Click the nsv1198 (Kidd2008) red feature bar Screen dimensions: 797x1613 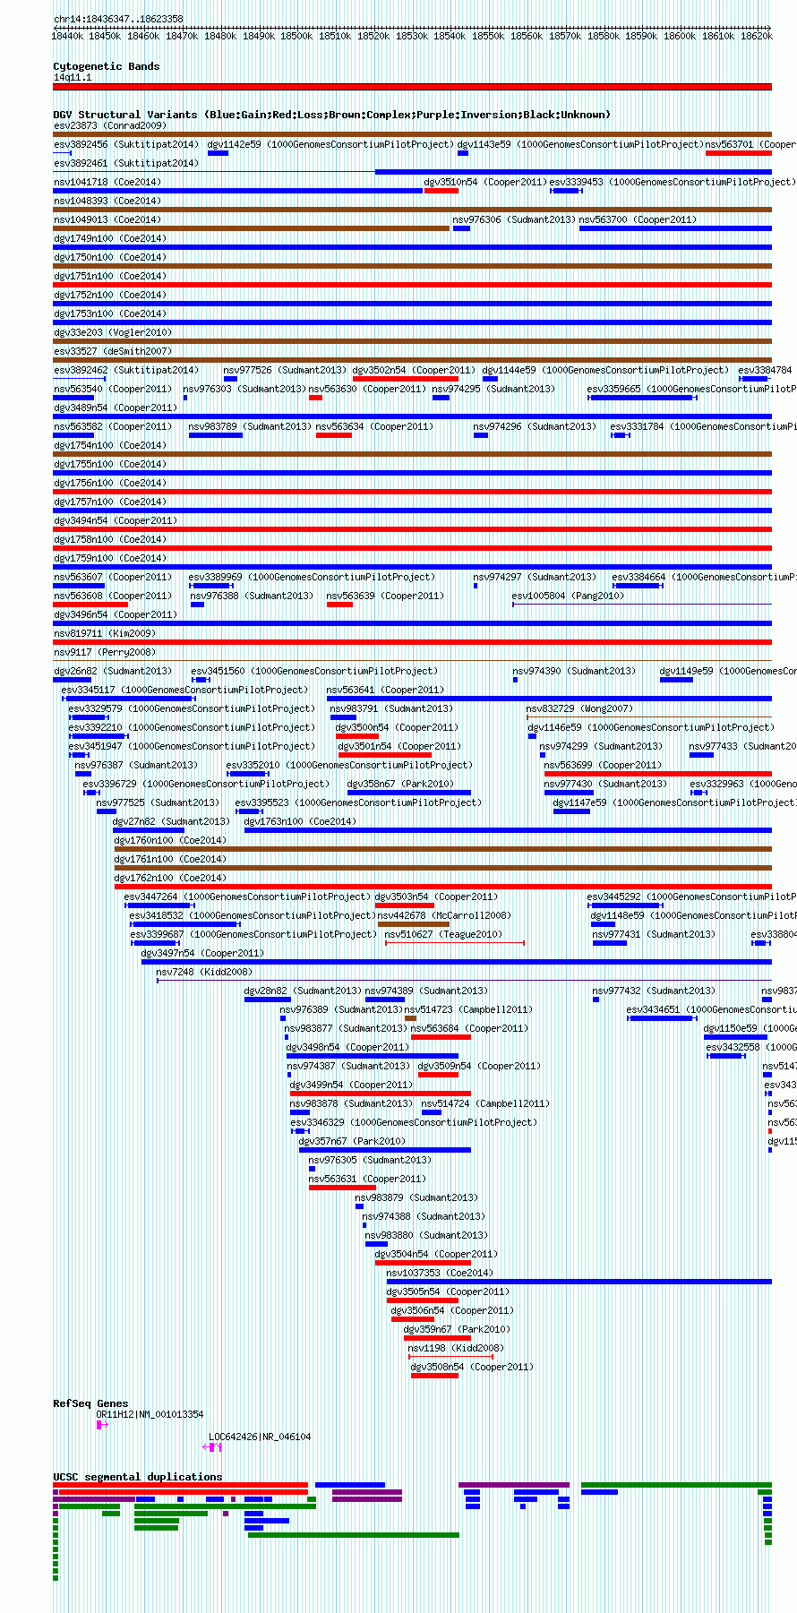point(450,1356)
